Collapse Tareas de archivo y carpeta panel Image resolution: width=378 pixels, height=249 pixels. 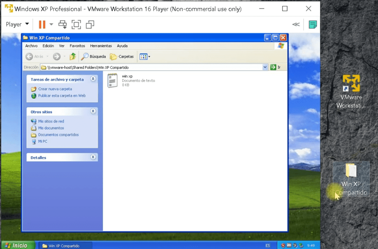(x=93, y=79)
